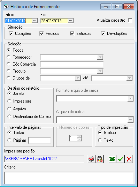
Task: Uncheck the Entradas checkbox
Action: pyautogui.click(x=72, y=33)
